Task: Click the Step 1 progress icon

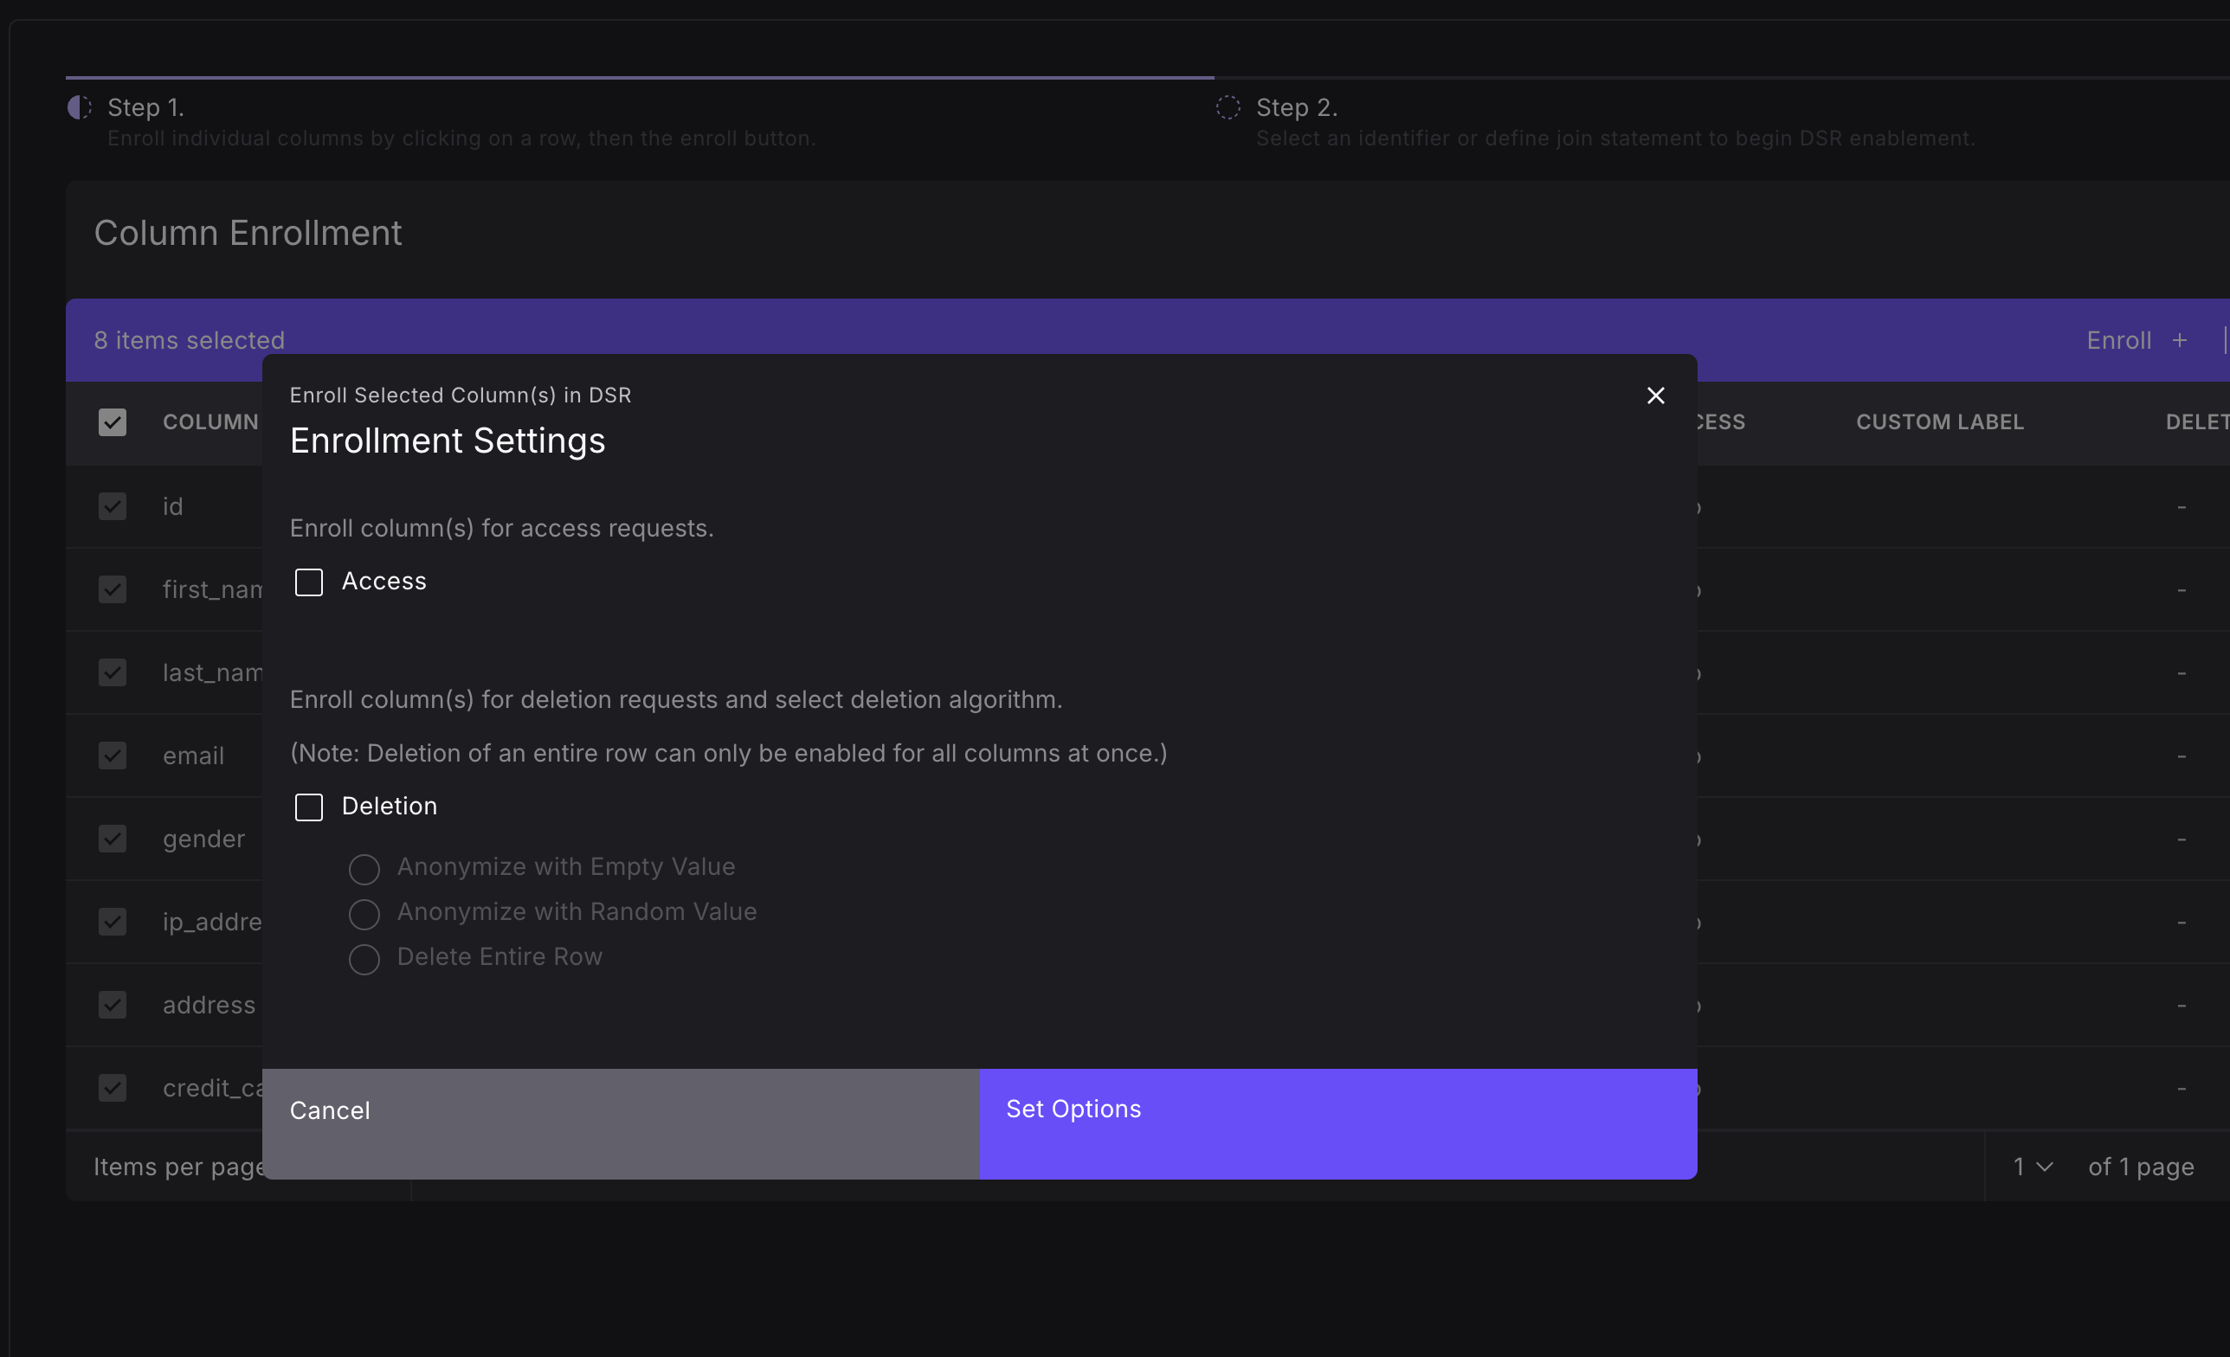Action: click(80, 107)
